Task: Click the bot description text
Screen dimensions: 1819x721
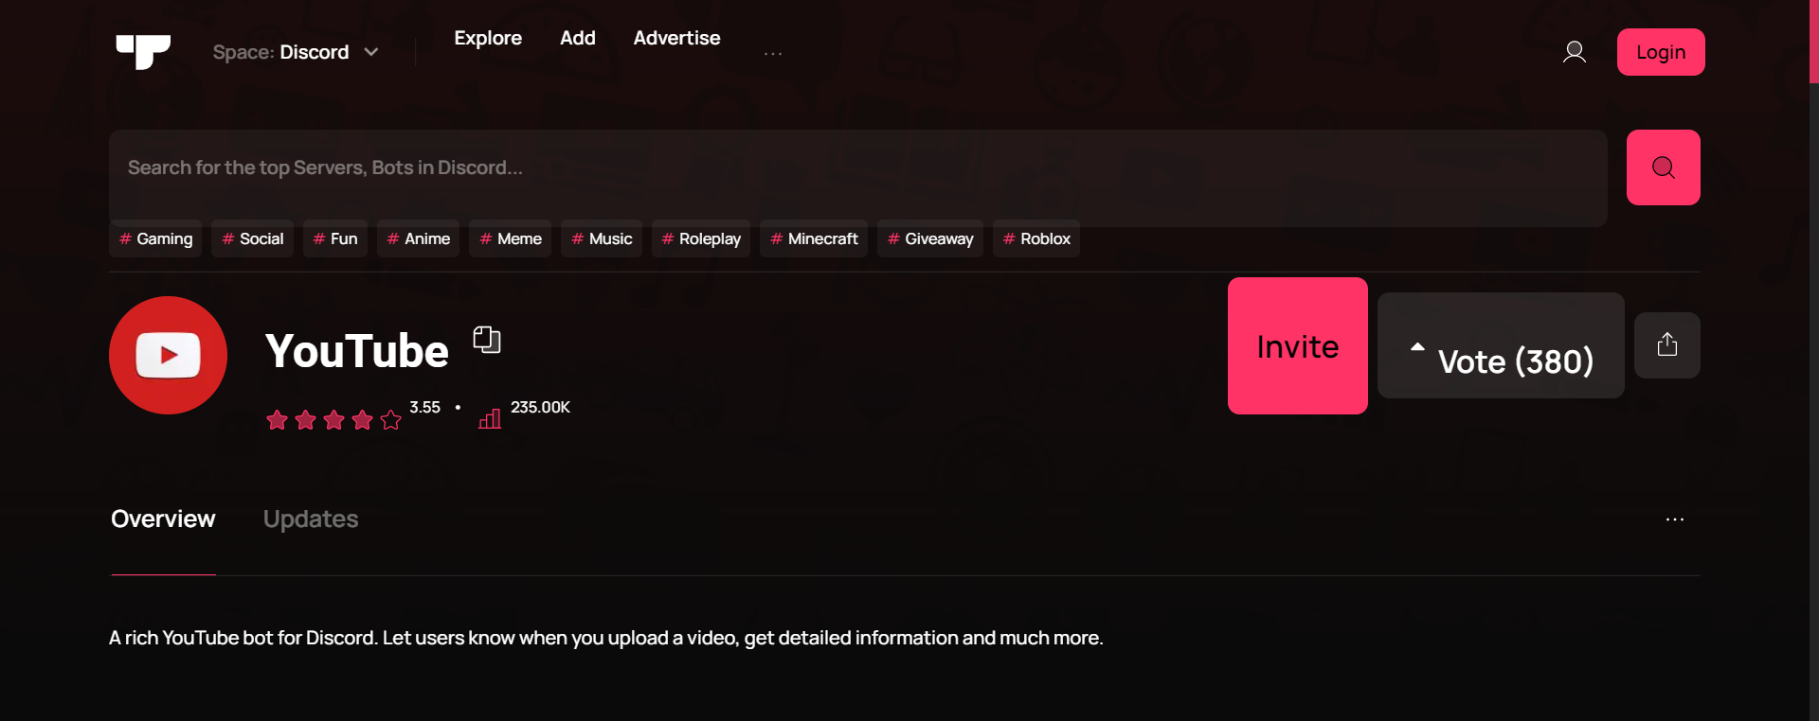Action: click(x=606, y=638)
